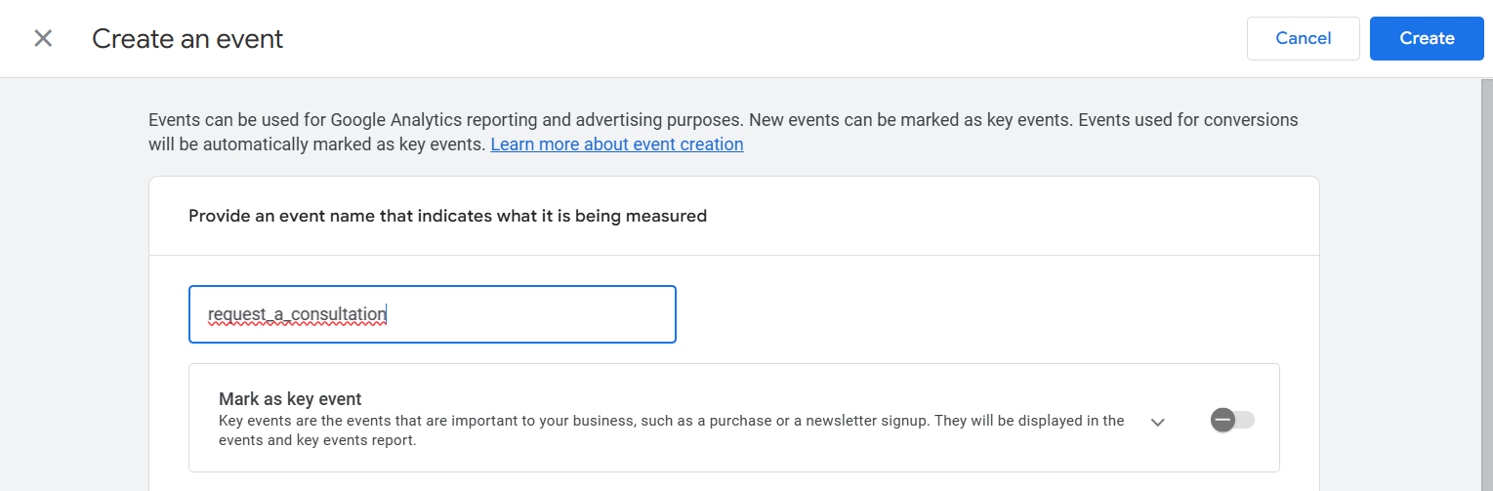Click the Cancel button
1493x491 pixels.
pyautogui.click(x=1303, y=38)
